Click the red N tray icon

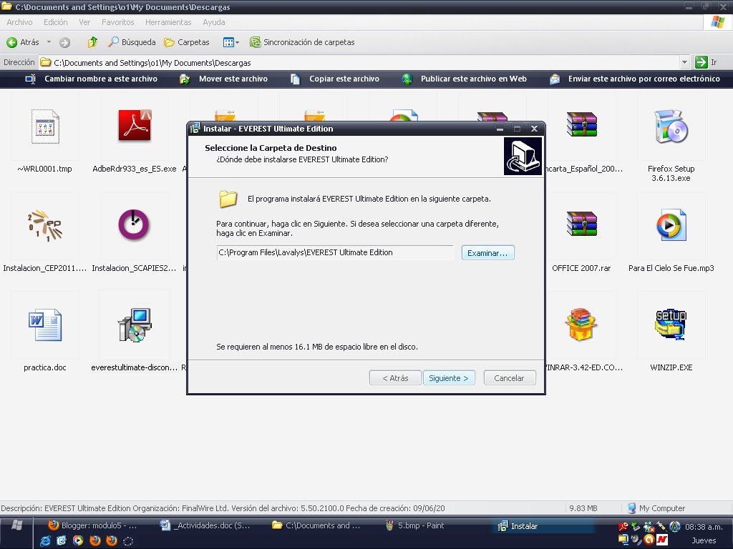pyautogui.click(x=662, y=540)
